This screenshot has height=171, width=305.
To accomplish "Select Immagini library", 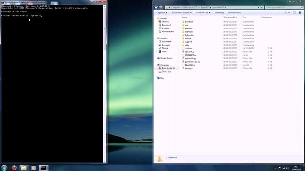I will 166,45.
